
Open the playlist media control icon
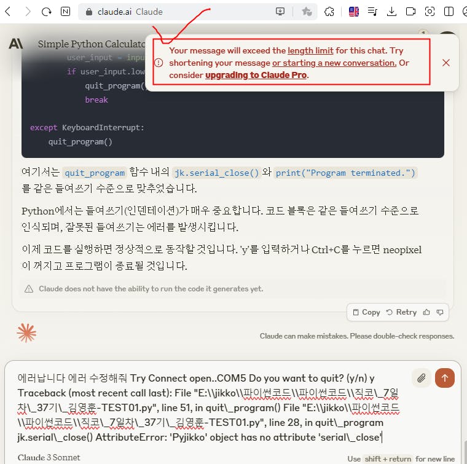click(x=372, y=12)
